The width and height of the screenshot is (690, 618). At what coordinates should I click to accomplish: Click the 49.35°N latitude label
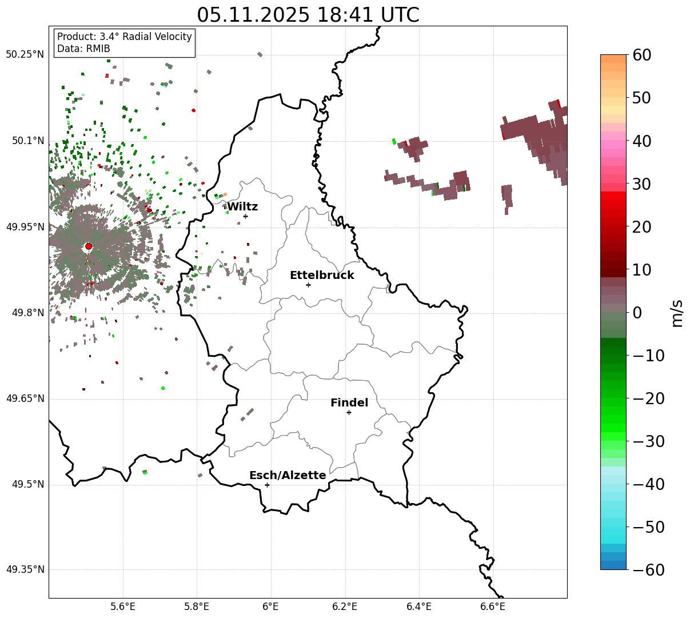click(25, 569)
